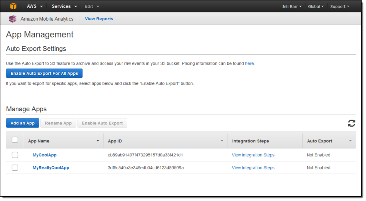366x201 pixels.
Task: Refresh the apps list with refresh icon
Action: (x=351, y=123)
